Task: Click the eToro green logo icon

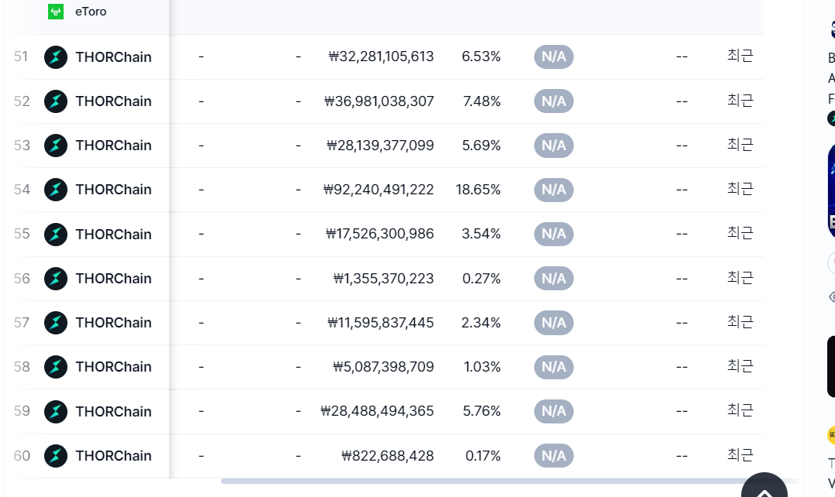Action: click(x=56, y=12)
